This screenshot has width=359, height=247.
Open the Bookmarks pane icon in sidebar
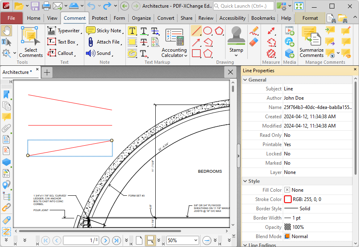(6, 94)
